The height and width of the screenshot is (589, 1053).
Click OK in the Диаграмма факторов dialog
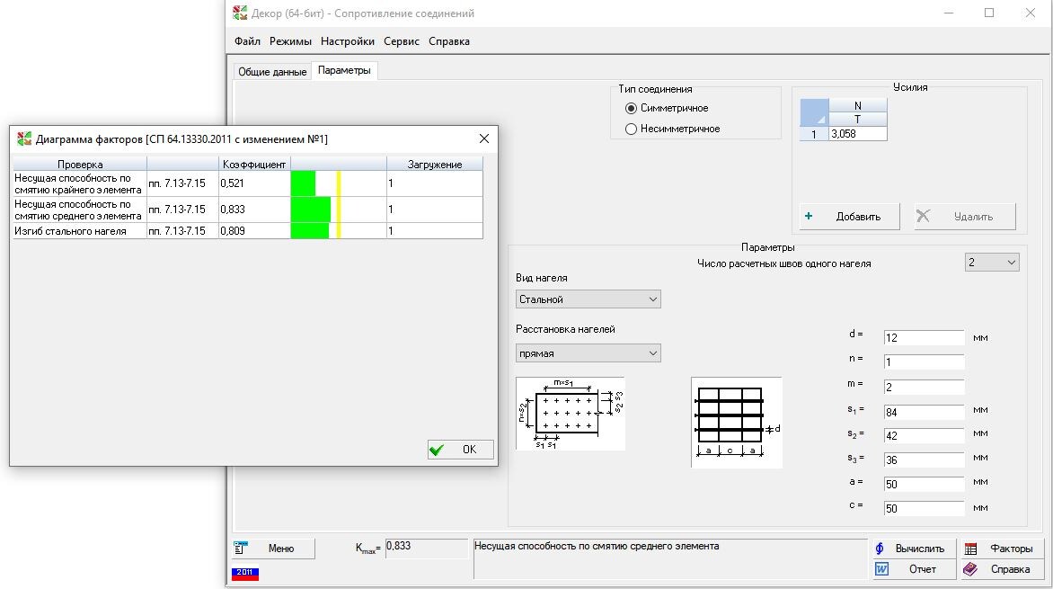click(x=461, y=449)
